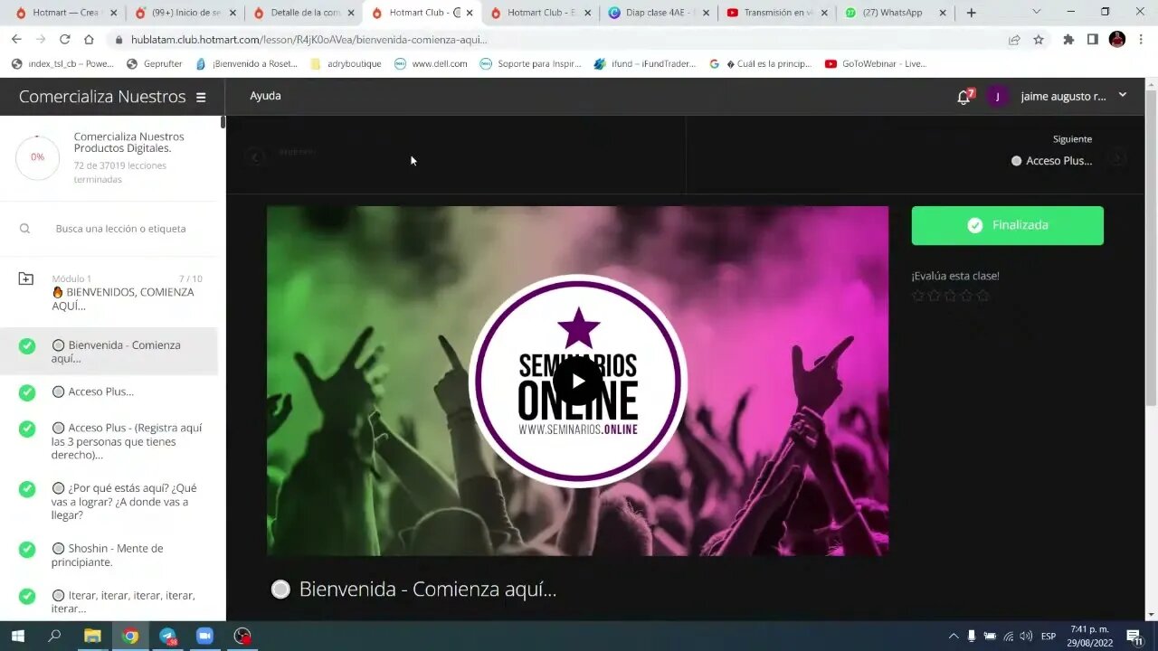Rate the class with the fifth star

[x=983, y=296]
